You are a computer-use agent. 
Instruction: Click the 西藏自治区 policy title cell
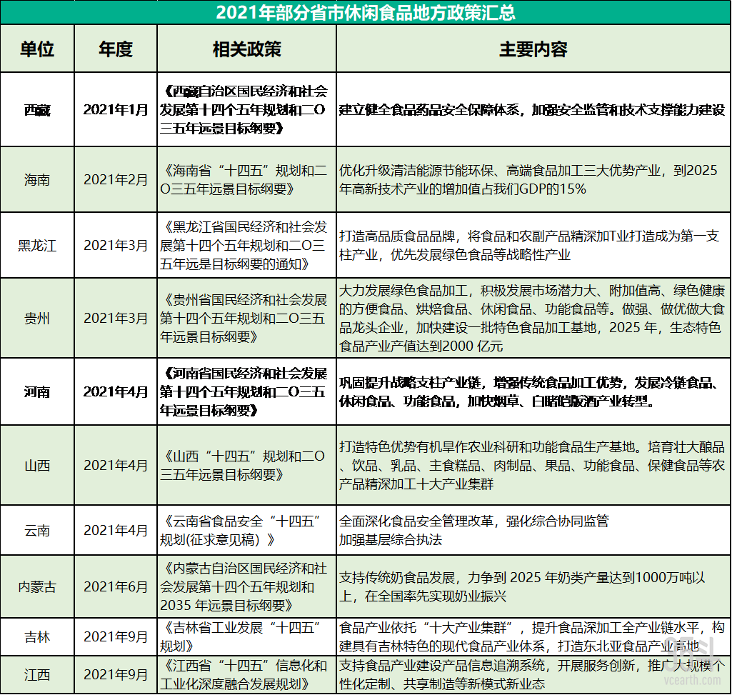pos(246,110)
